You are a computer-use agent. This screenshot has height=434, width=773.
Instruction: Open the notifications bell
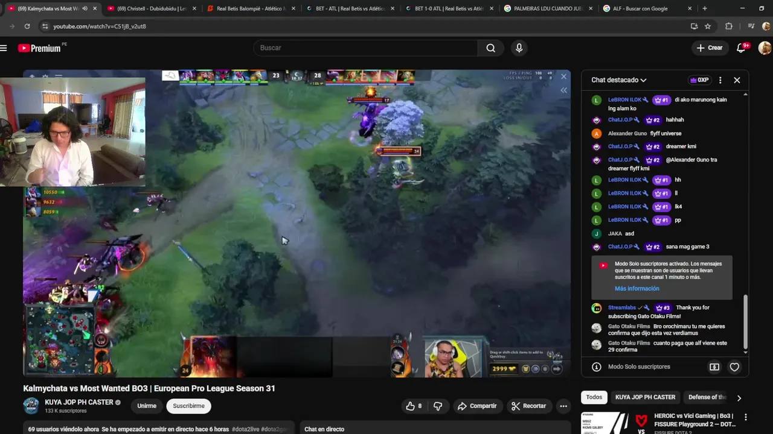tap(741, 48)
